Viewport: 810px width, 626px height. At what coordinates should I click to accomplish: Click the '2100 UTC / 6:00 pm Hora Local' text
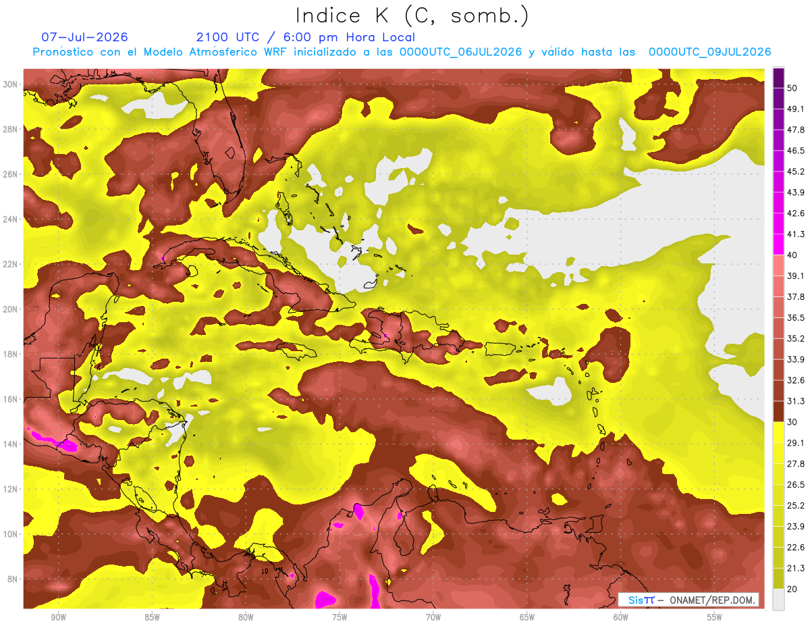pyautogui.click(x=306, y=37)
